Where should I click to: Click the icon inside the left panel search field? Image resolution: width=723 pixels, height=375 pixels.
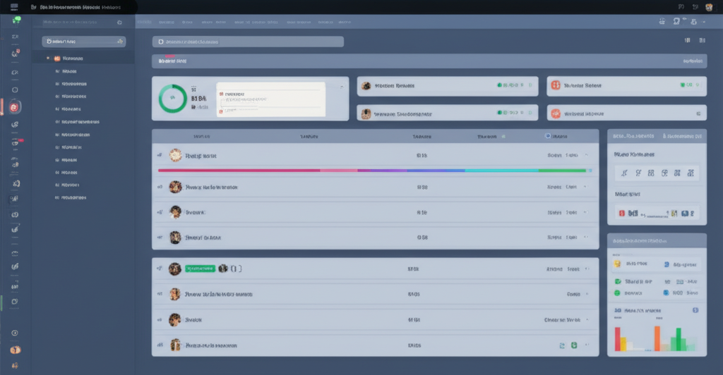coord(120,42)
